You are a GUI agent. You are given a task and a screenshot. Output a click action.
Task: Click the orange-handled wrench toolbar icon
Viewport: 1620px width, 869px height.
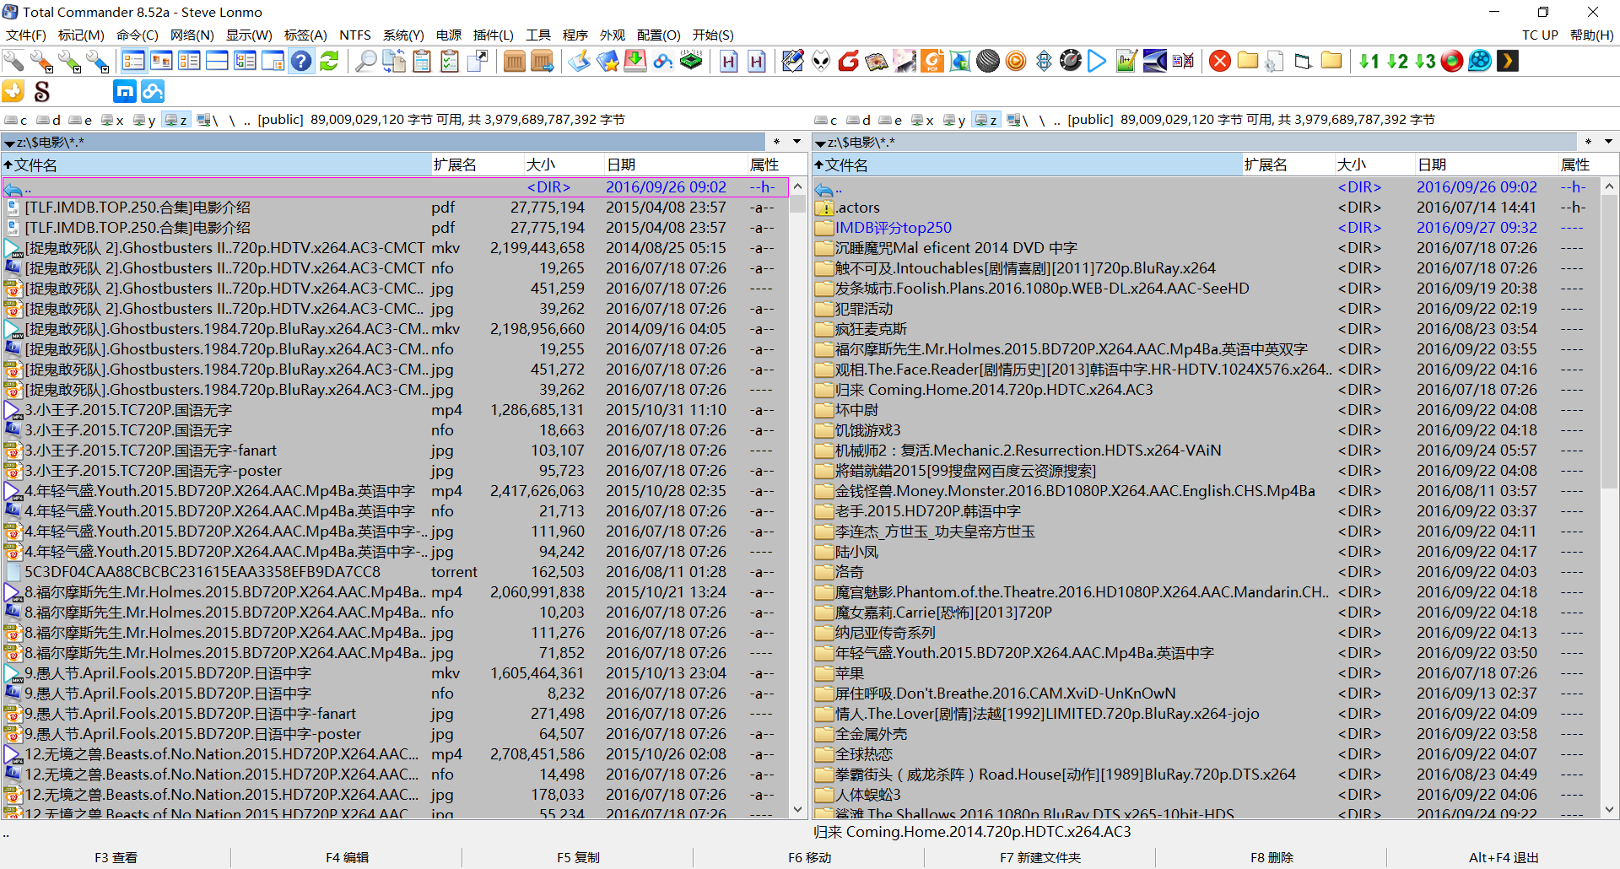41,61
